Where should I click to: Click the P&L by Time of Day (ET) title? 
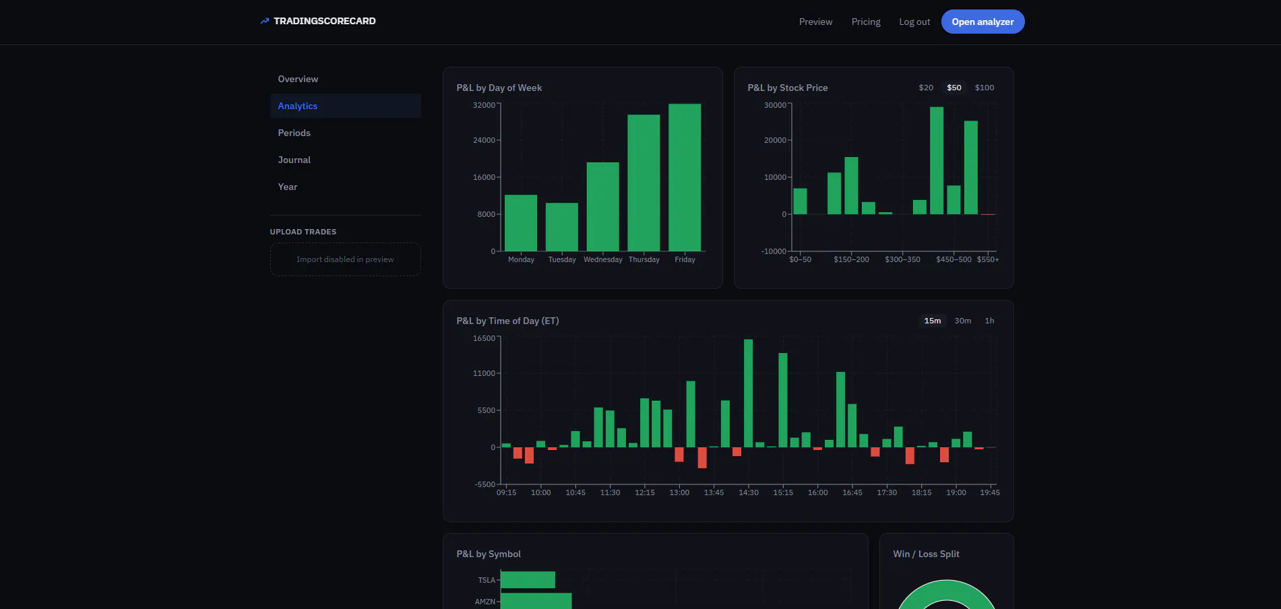(x=507, y=321)
